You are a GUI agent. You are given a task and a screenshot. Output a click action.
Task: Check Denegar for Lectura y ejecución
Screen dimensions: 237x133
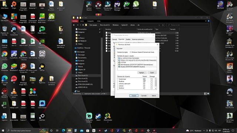[x=151, y=83]
